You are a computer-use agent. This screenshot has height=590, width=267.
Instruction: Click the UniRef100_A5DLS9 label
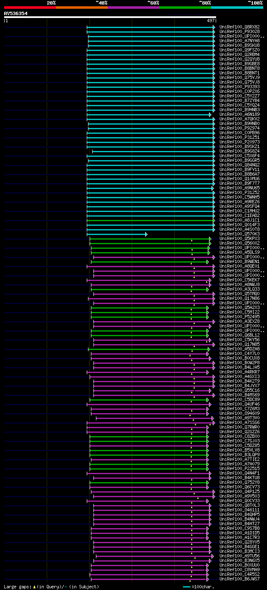[x=239, y=253]
